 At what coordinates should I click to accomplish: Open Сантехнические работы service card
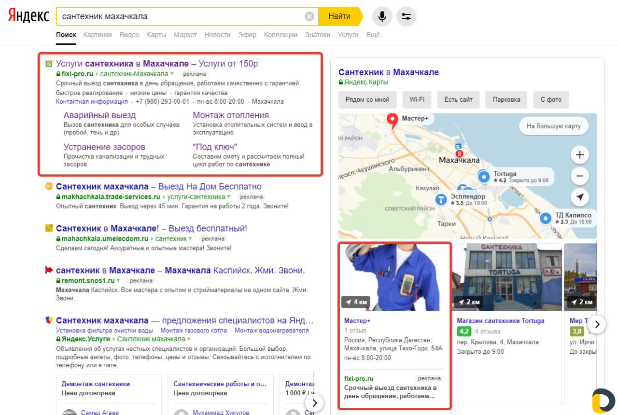tap(220, 384)
